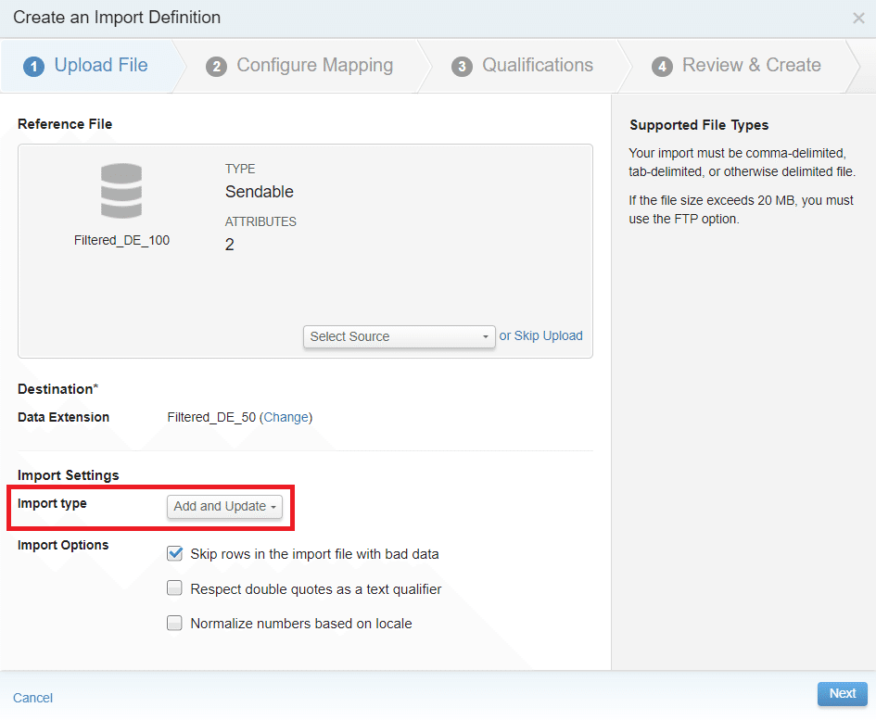Expand the Add and Update import type dropdown
This screenshot has height=720, width=876.
tap(224, 507)
